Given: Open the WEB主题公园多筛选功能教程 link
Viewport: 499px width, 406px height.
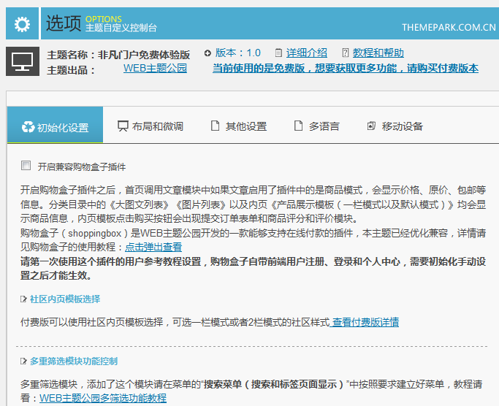Looking at the screenshot, I should (103, 398).
